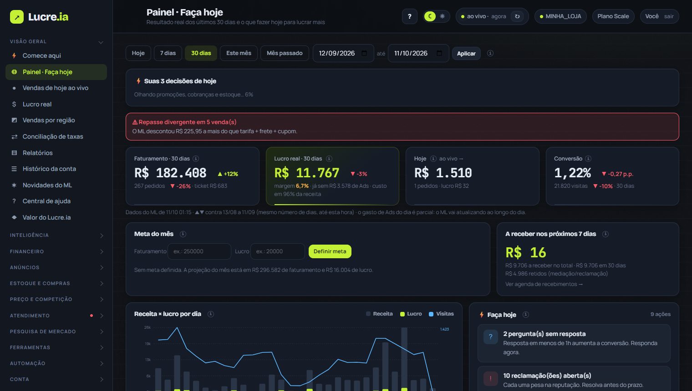Open the question mark help button
The width and height of the screenshot is (692, 391).
click(x=409, y=16)
